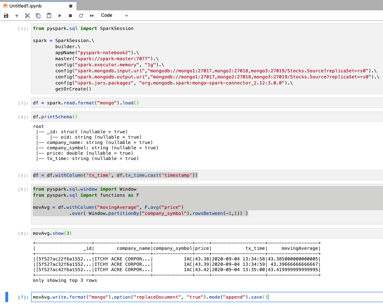Cut the selected cell with scissors icon
Image resolution: width=383 pixels, height=305 pixels.
click(28, 16)
